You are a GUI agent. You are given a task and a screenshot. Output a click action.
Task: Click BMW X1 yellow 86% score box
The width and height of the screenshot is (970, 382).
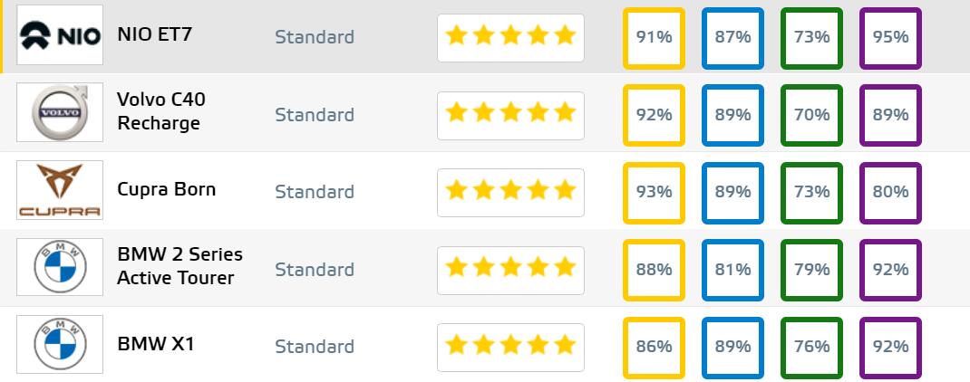coord(654,347)
